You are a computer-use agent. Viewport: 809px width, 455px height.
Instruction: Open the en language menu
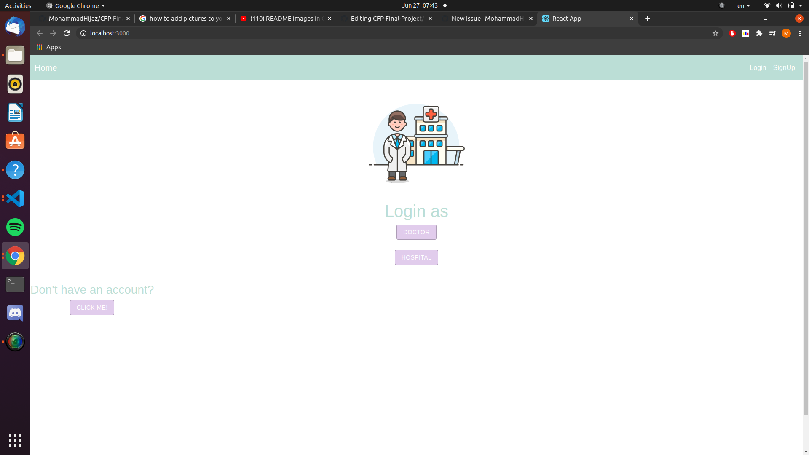743,5
